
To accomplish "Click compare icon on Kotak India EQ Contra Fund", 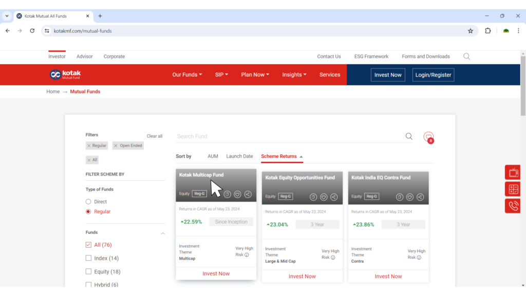I will pos(400,197).
